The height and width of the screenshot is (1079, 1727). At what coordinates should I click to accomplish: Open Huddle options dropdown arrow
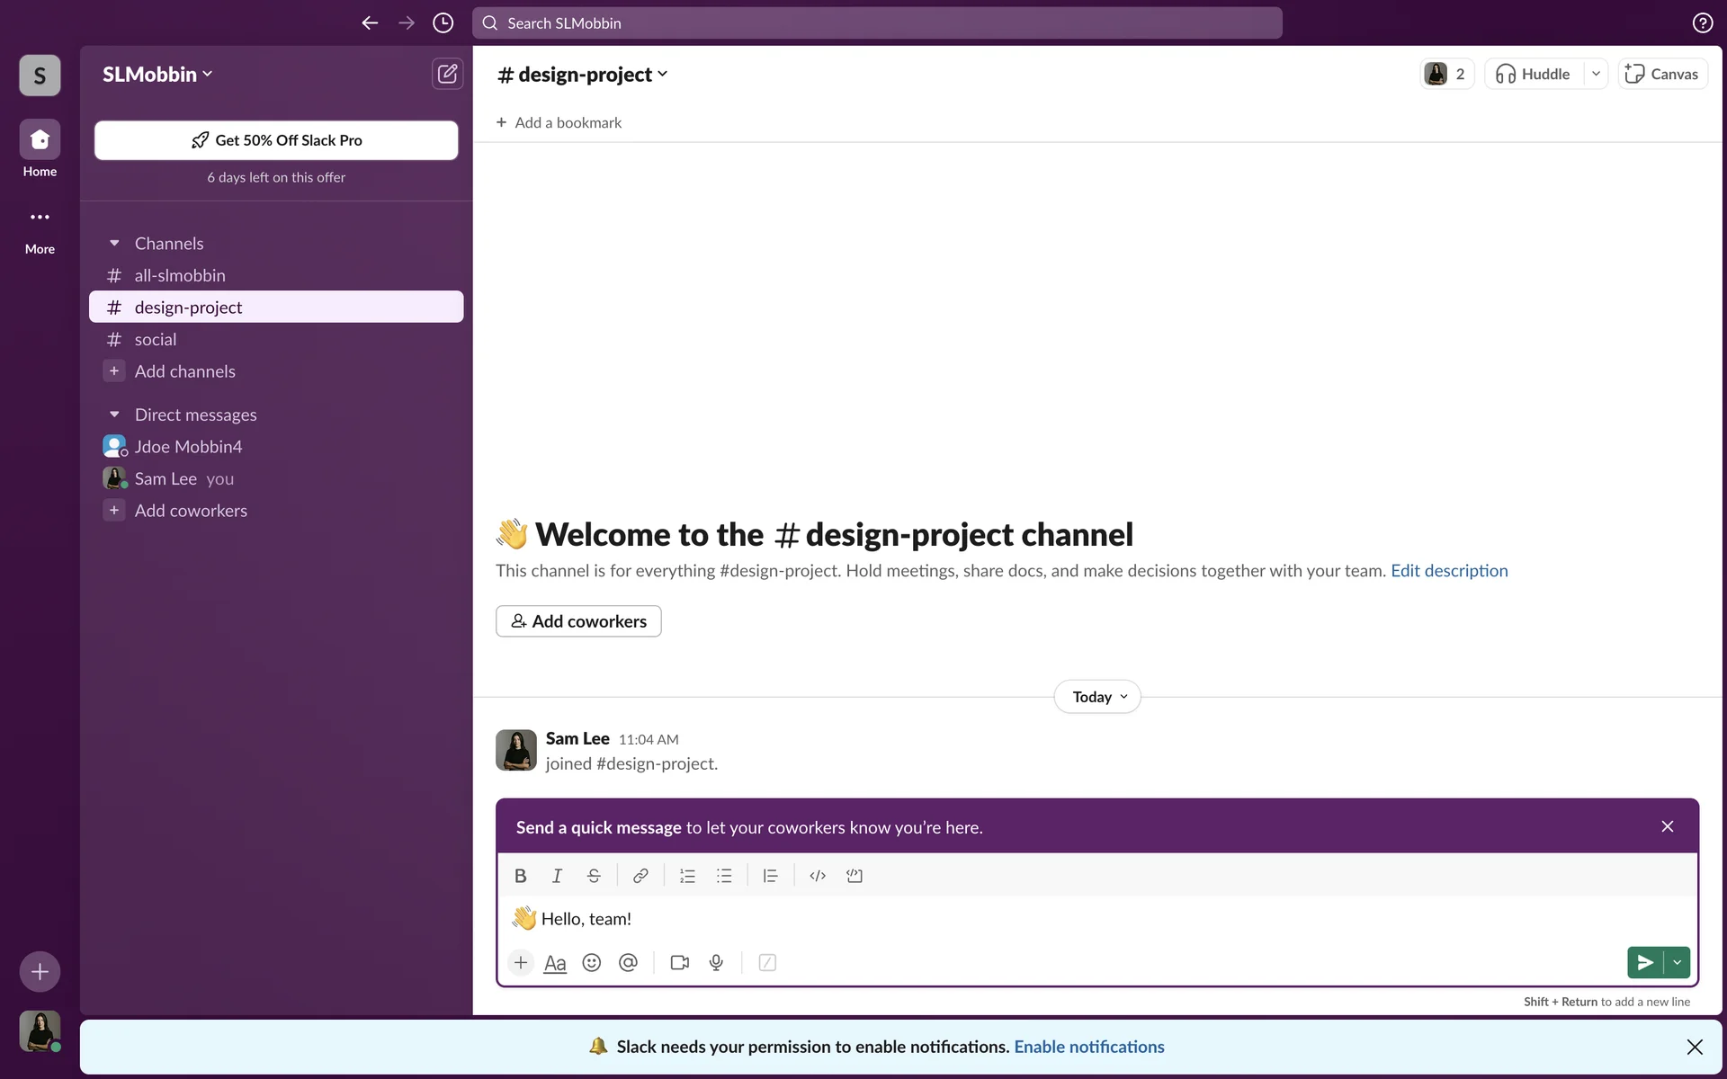click(x=1596, y=74)
